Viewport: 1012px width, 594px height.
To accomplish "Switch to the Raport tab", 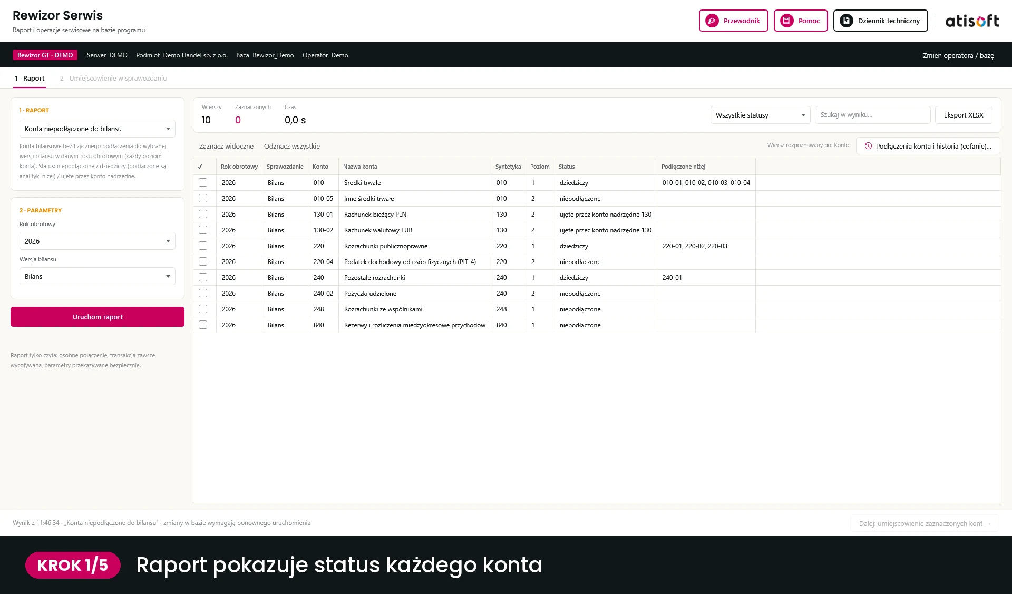I will (30, 78).
